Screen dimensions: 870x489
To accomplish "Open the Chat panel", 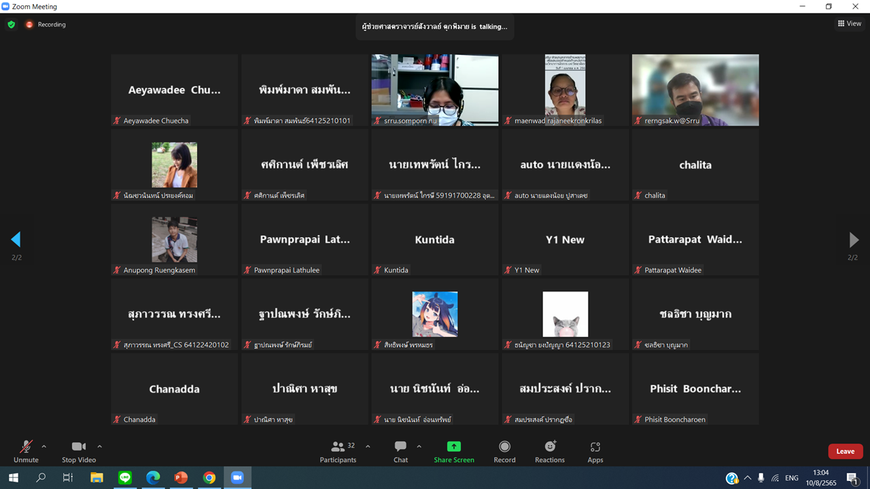I will coord(400,447).
